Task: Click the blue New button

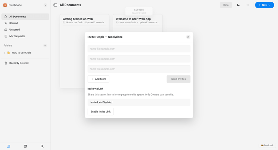Action: (264, 5)
